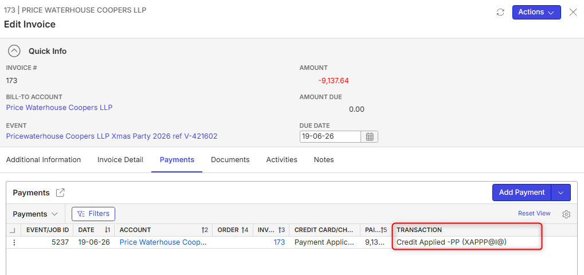Select the Payments tab
Viewport: 584px width, 275px height.
[177, 160]
